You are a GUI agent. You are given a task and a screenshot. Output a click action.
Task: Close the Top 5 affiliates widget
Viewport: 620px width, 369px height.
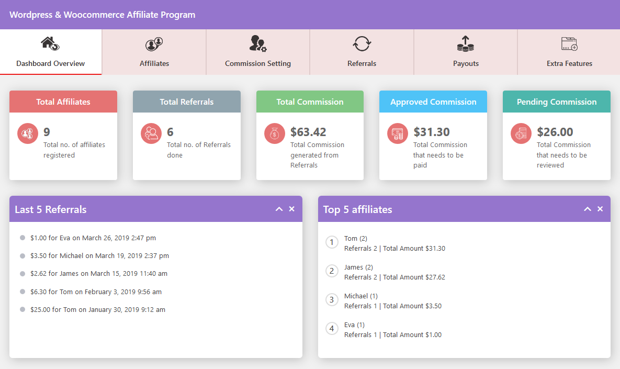600,208
